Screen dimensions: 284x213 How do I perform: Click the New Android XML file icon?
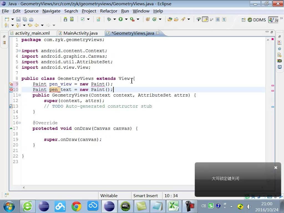[98, 19]
